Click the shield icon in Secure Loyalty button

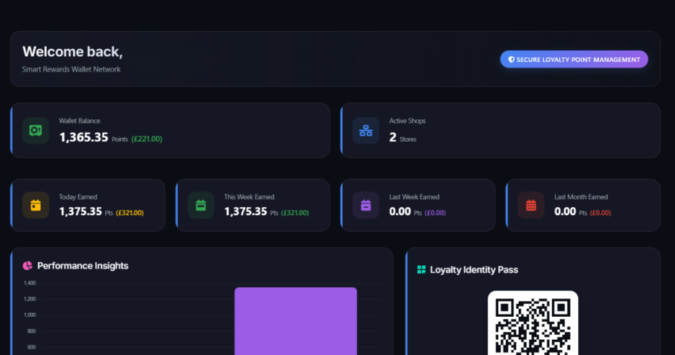click(x=511, y=59)
